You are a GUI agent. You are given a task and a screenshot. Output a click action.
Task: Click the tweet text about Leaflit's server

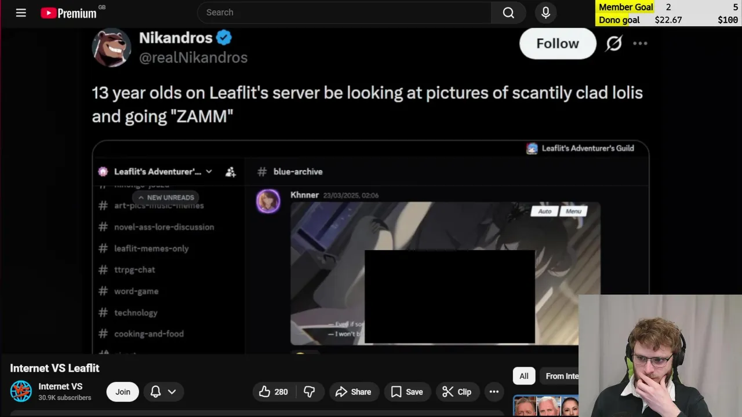click(x=368, y=104)
